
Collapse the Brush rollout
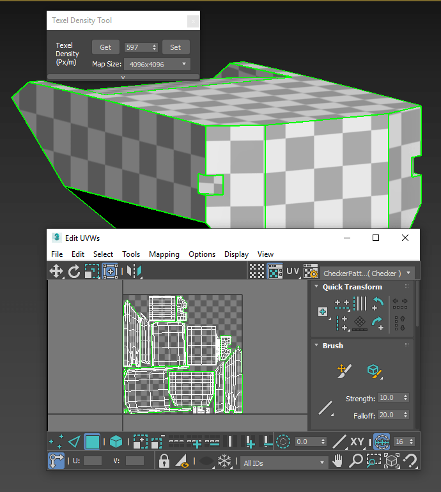point(316,345)
